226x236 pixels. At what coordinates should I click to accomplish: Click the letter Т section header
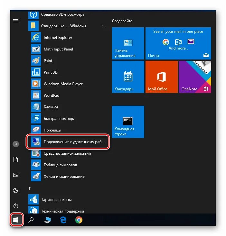[x=30, y=189]
